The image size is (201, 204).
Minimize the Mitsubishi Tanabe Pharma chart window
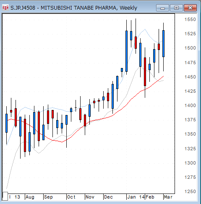tap(162, 8)
